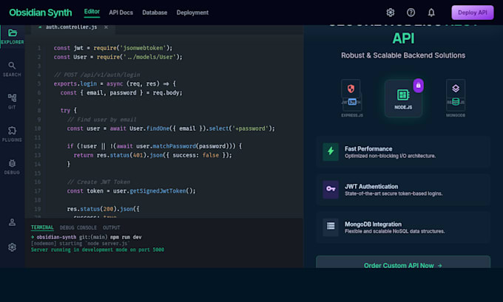Switch to the Editor tab

92,12
